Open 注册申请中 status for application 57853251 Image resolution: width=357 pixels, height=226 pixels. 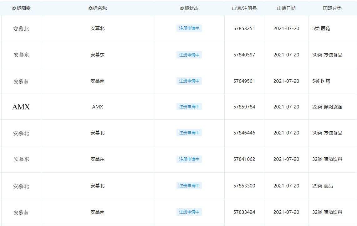tap(189, 28)
